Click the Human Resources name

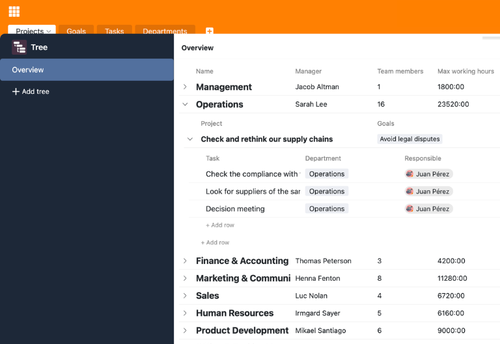(234, 313)
